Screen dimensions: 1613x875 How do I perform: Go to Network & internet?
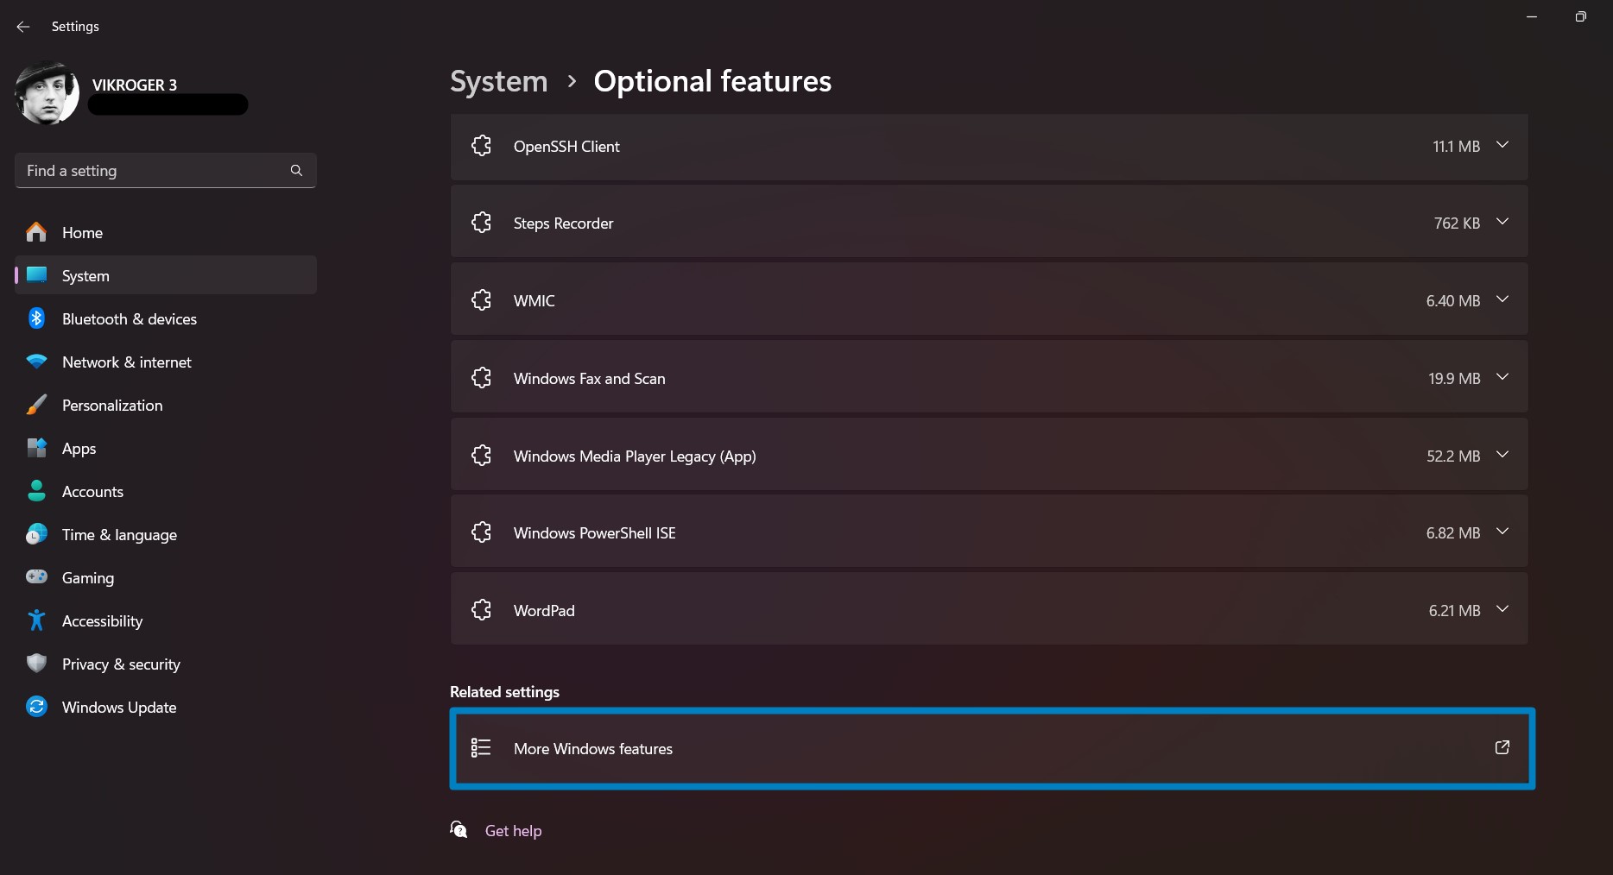pos(166,362)
